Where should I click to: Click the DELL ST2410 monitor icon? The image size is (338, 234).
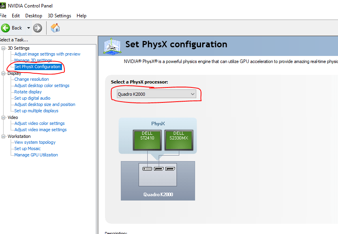pos(147,140)
